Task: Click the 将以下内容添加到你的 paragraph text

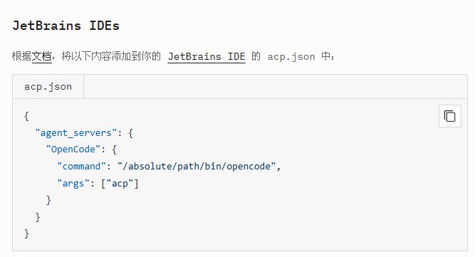Action: [111, 56]
